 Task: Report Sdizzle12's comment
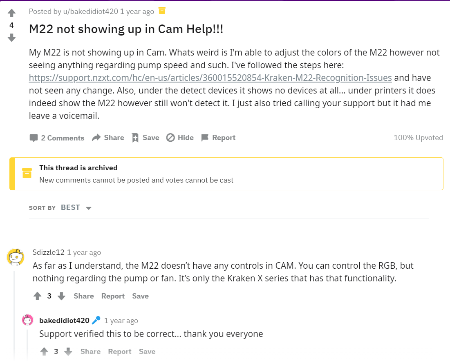click(x=113, y=296)
